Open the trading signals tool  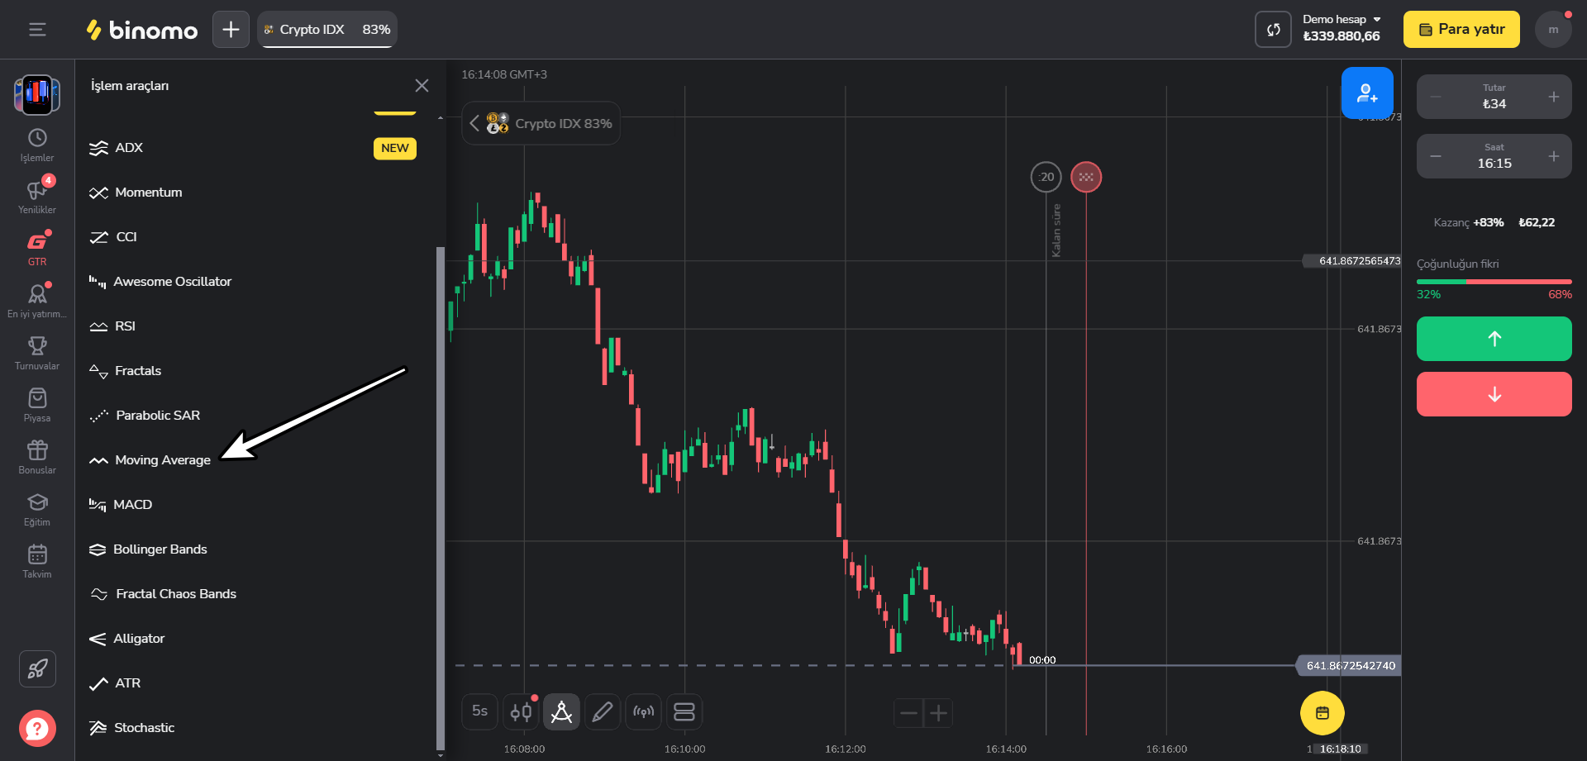tap(644, 711)
